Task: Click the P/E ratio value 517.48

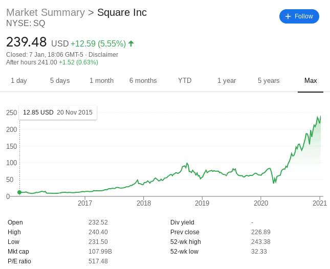Action: coord(98,261)
